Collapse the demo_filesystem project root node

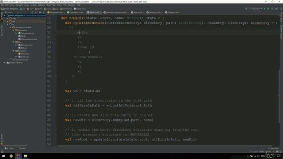4,16
